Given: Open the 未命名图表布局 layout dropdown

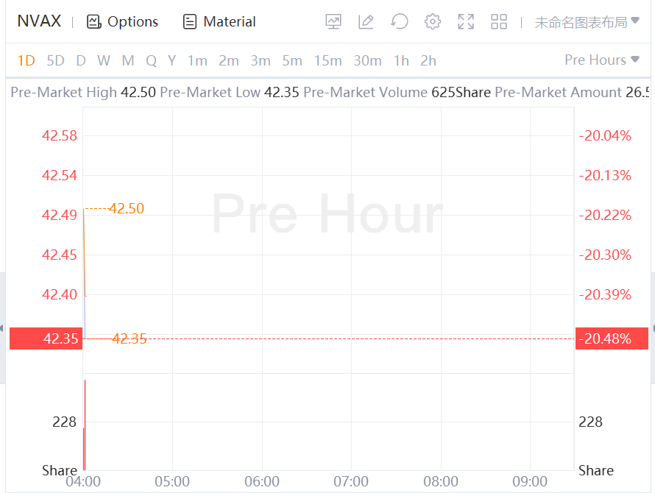Looking at the screenshot, I should (587, 22).
